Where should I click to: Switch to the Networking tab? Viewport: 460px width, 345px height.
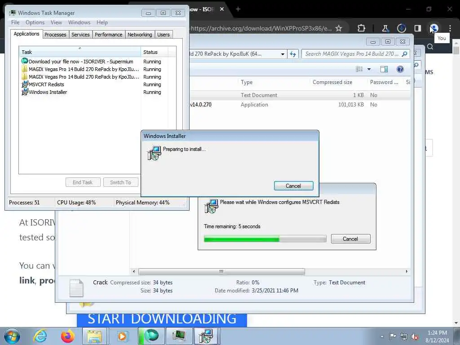pos(140,35)
